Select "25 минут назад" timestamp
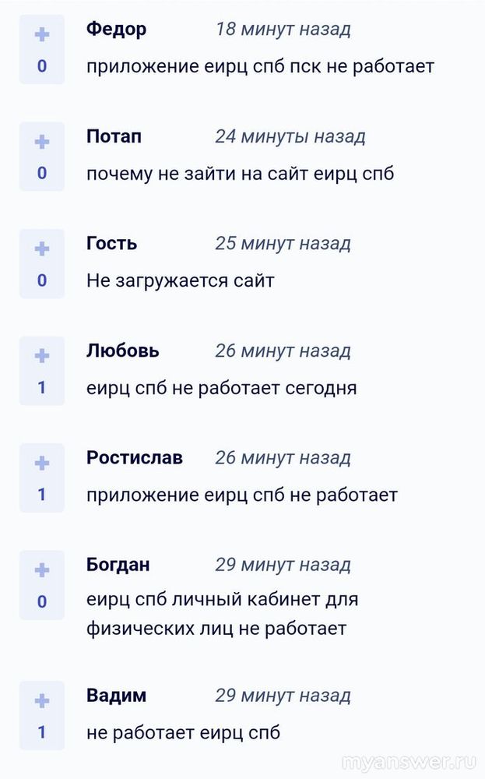 (x=283, y=243)
